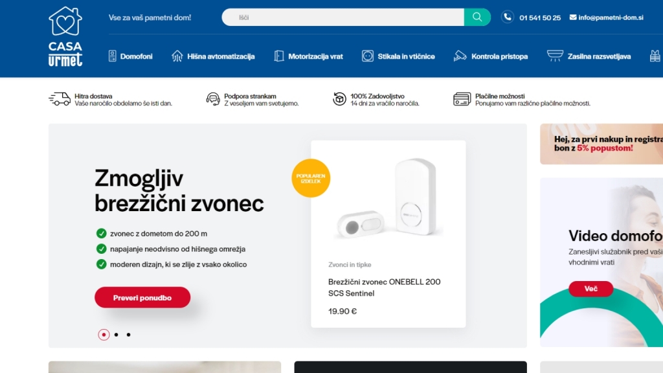663x373 pixels.
Task: Select the first carousel slide dot
Action: pos(104,335)
